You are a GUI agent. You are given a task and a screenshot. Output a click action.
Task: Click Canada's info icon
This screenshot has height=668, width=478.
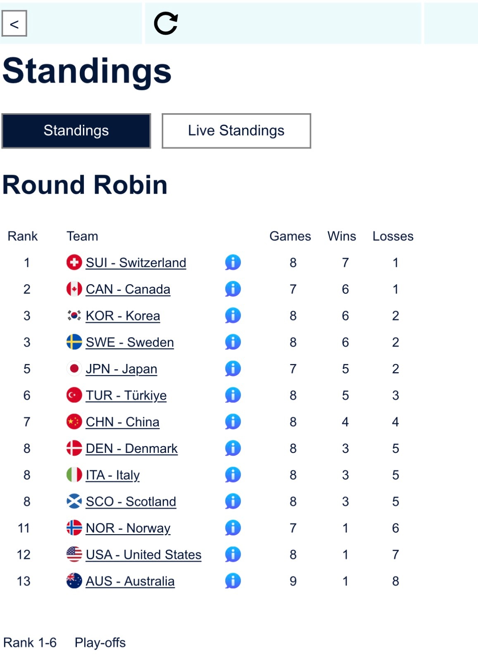(x=233, y=289)
